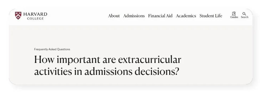Follow the Frequently Asked Questions breadcrumb
This screenshot has height=99, width=267.
pyautogui.click(x=52, y=49)
